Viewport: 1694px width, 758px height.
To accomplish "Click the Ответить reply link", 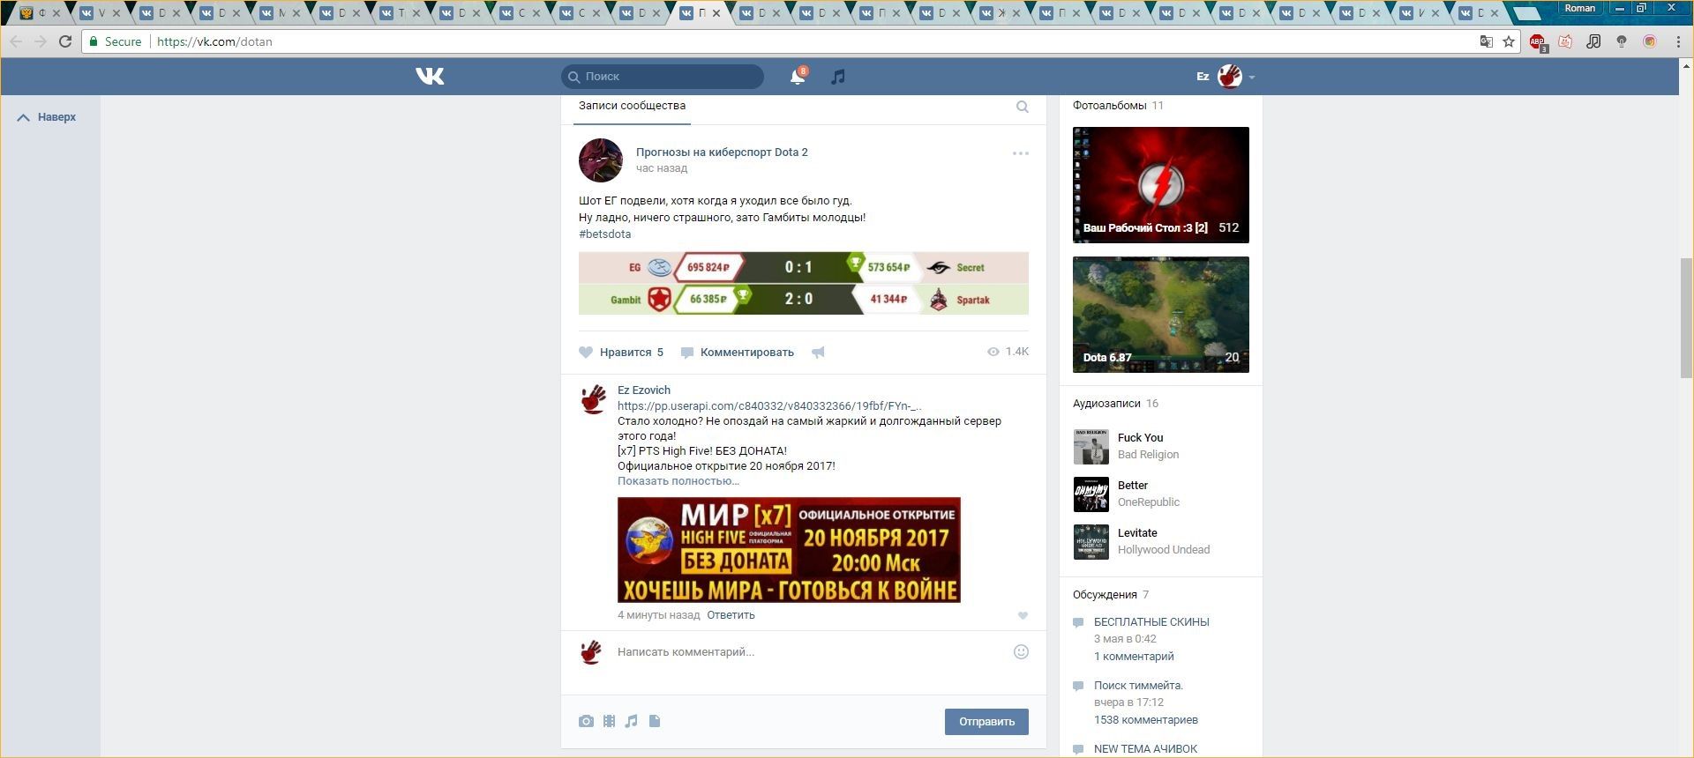I will tap(731, 615).
